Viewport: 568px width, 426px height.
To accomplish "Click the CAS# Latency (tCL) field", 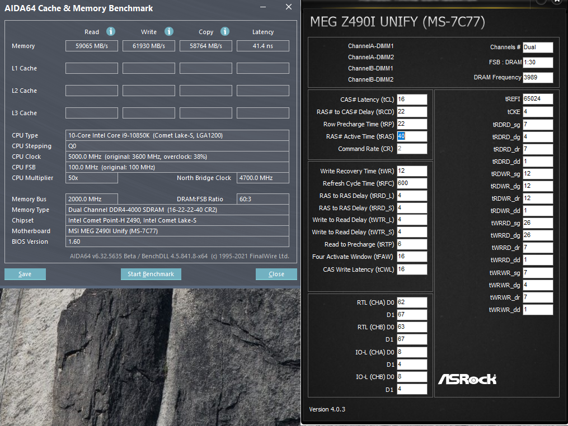I will tap(412, 99).
